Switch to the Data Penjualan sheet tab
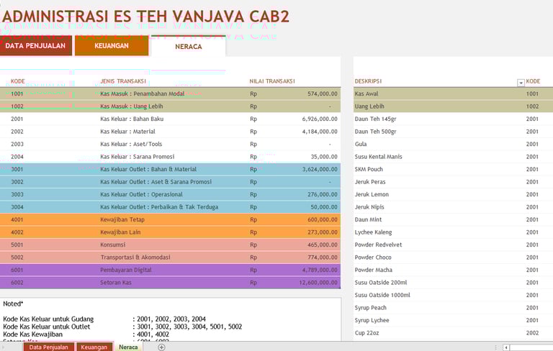This screenshot has height=351, width=553. [x=49, y=347]
